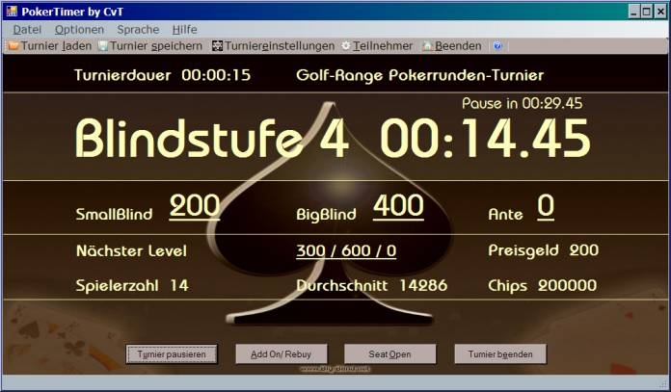Open the Optionen menu
This screenshot has height=392, width=671.
click(x=79, y=29)
